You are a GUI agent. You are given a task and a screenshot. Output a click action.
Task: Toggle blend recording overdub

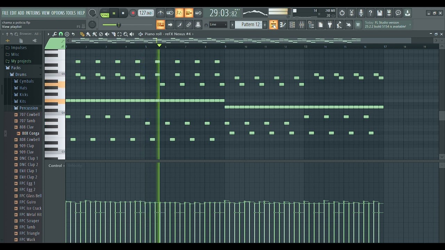coord(188,13)
